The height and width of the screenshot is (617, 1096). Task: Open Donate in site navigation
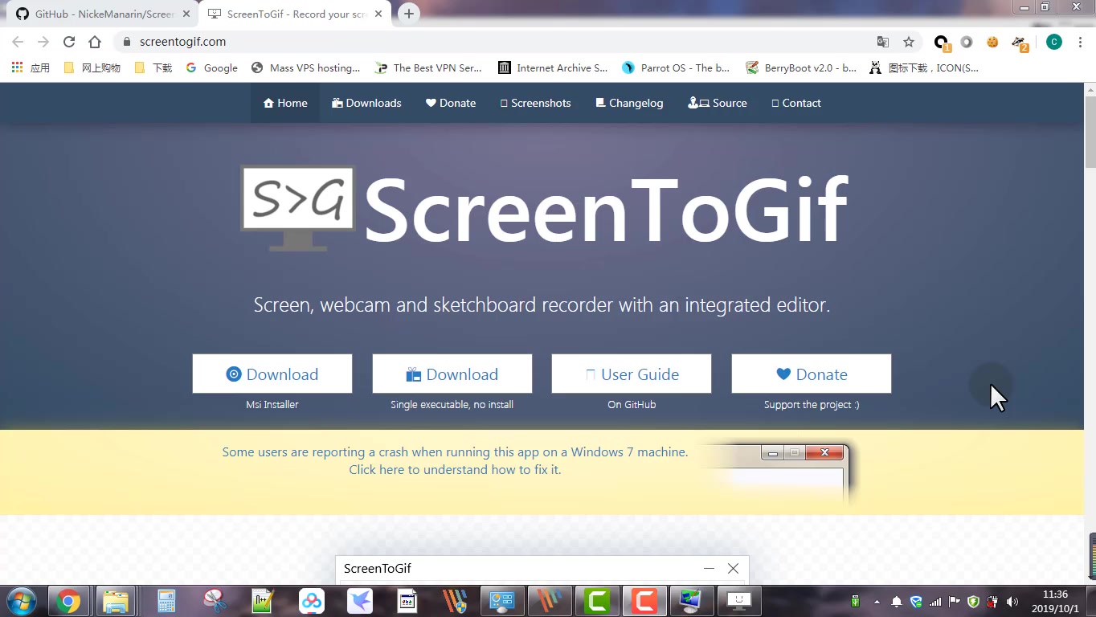(x=451, y=103)
